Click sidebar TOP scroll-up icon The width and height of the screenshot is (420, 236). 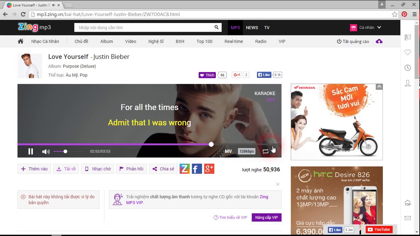(408, 203)
